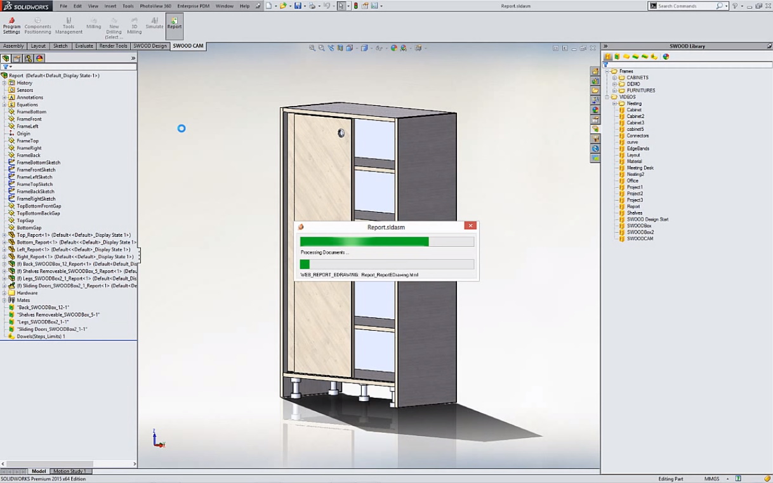Open the Insert menu
Screen dimensions: 773x483
coord(110,6)
